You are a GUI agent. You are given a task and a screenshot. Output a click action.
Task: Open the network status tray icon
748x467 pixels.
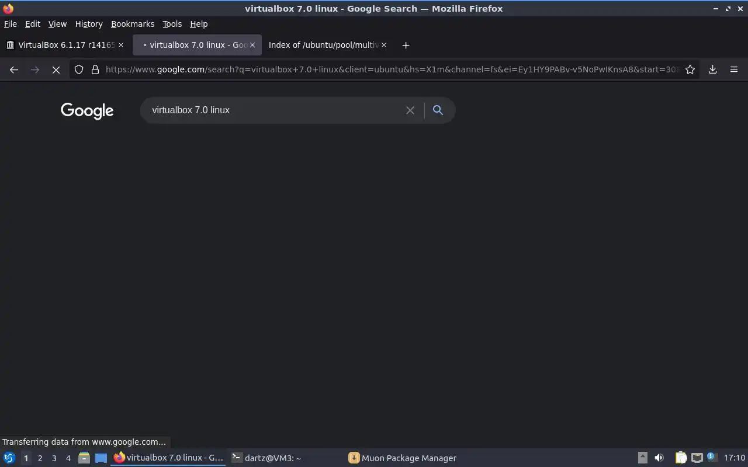tap(697, 458)
